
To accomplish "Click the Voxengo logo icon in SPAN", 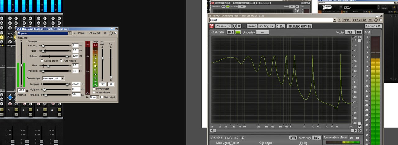I will tap(212, 26).
